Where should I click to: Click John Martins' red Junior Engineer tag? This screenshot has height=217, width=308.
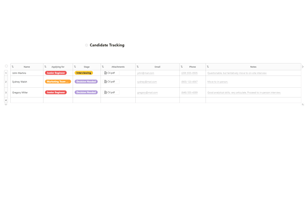coord(56,73)
